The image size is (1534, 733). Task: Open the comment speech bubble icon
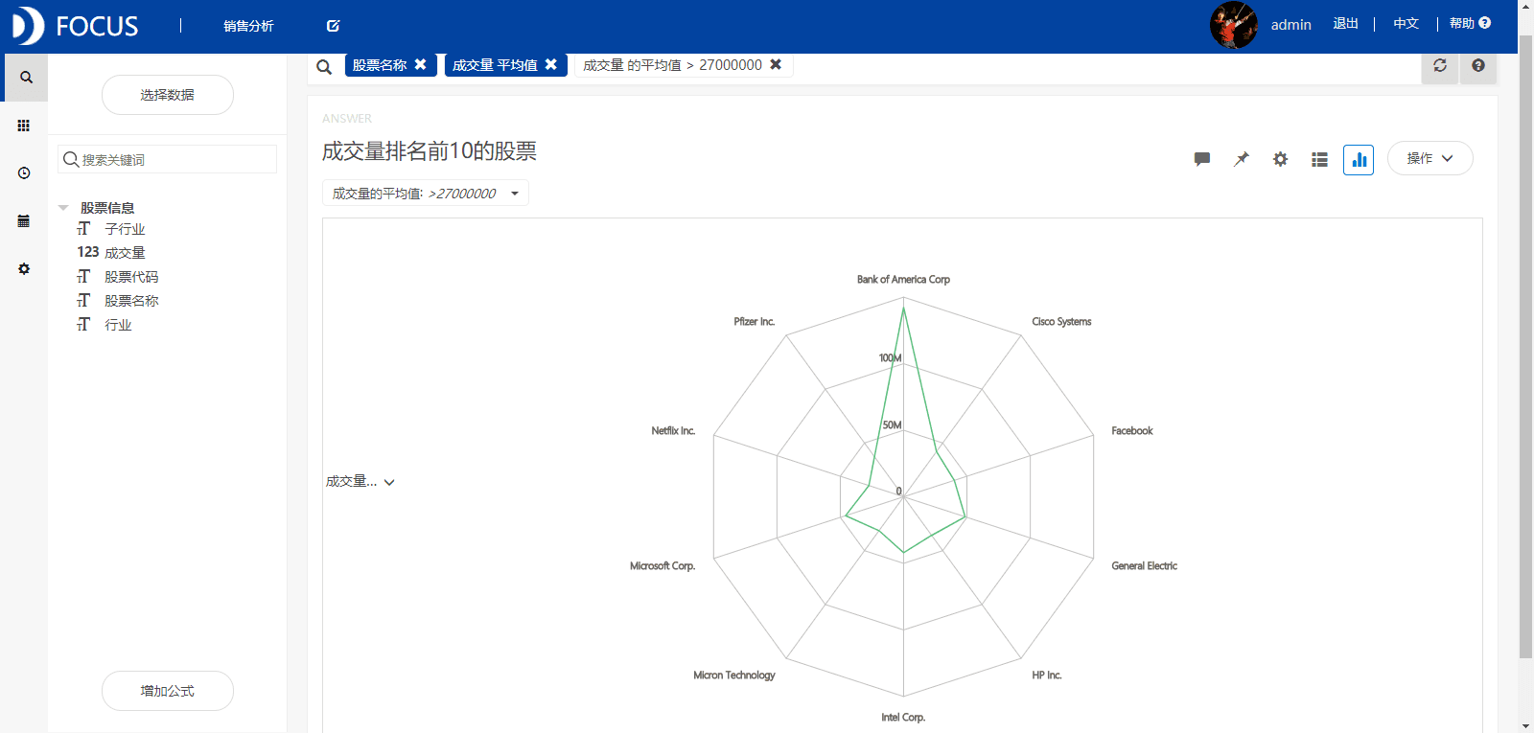(x=1201, y=159)
